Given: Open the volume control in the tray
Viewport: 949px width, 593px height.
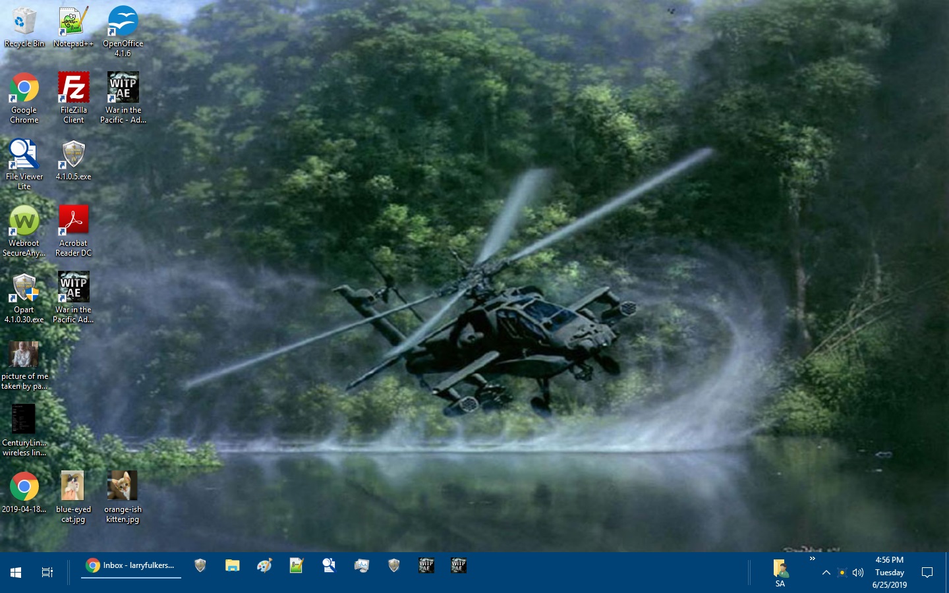Looking at the screenshot, I should [857, 573].
